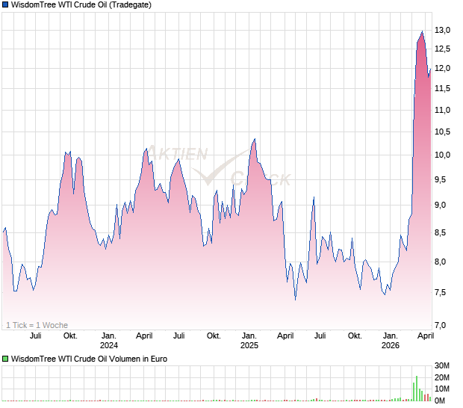Click the blue legend square beside WisdomTree title

click(x=5, y=4)
